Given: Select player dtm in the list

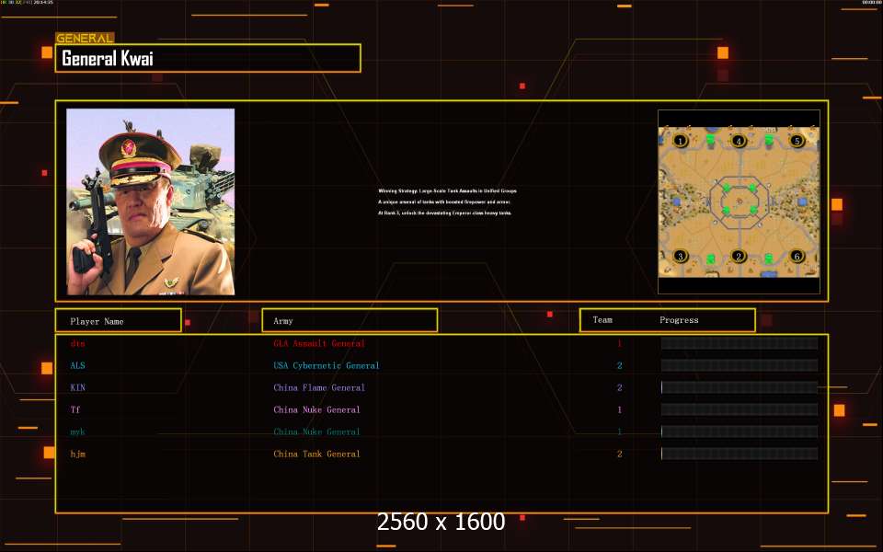Looking at the screenshot, I should pyautogui.click(x=77, y=343).
